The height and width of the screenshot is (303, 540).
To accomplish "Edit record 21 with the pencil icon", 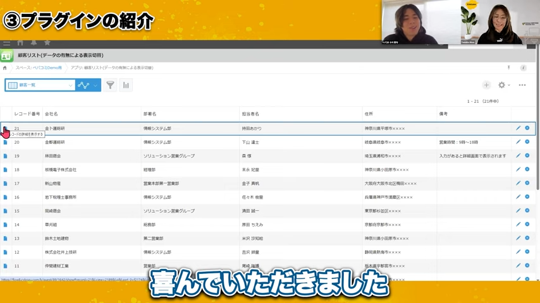I will click(518, 128).
